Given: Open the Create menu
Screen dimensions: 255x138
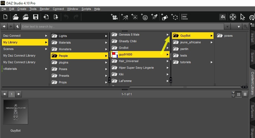Looking at the screenshot, I should 22,9.
